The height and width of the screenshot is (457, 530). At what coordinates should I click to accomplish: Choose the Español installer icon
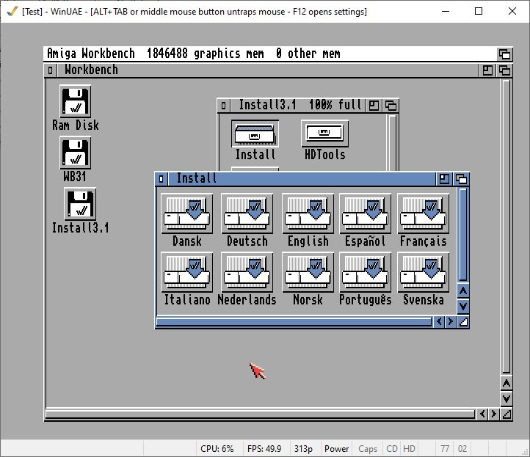tap(365, 213)
